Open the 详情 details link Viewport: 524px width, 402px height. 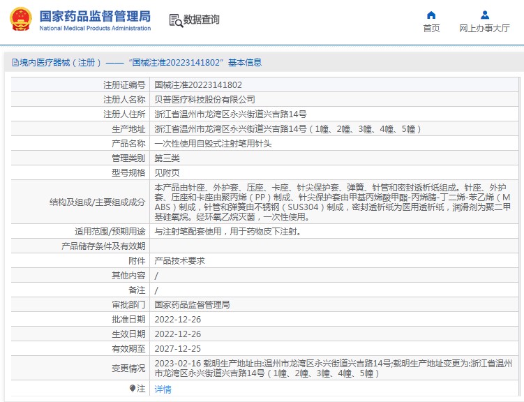point(163,389)
